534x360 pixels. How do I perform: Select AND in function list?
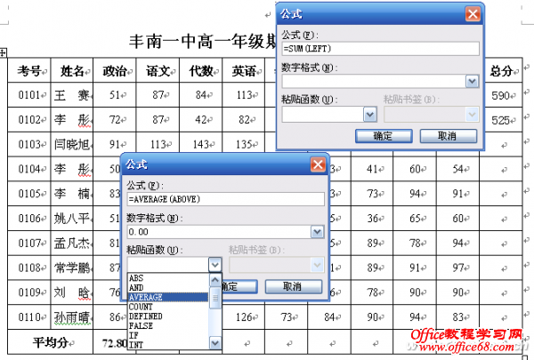tap(168, 287)
